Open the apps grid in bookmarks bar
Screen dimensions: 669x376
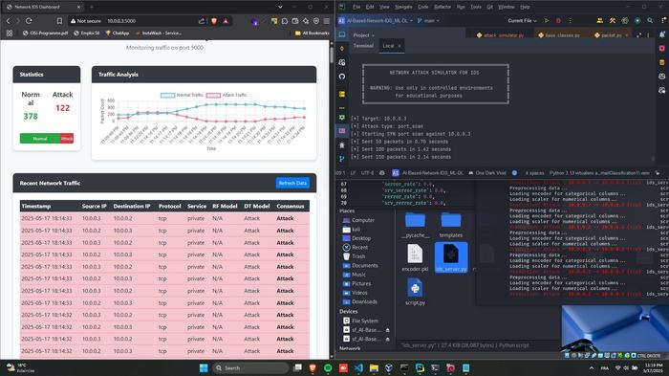tap(10, 33)
